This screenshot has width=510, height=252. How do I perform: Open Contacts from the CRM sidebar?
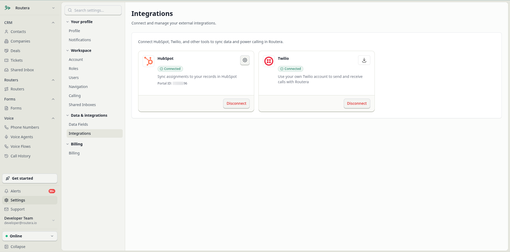click(x=30, y=32)
